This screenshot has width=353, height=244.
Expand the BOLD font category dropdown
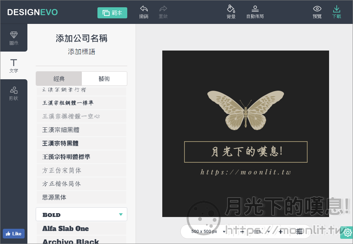pyautogui.click(x=121, y=215)
